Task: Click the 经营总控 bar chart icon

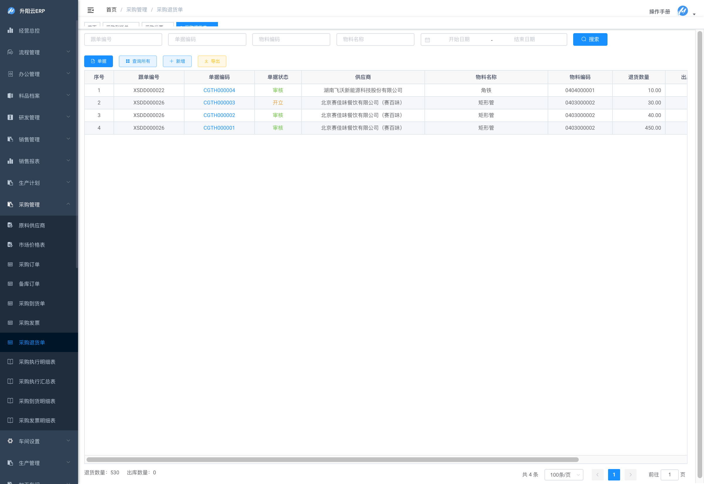Action: (10, 30)
